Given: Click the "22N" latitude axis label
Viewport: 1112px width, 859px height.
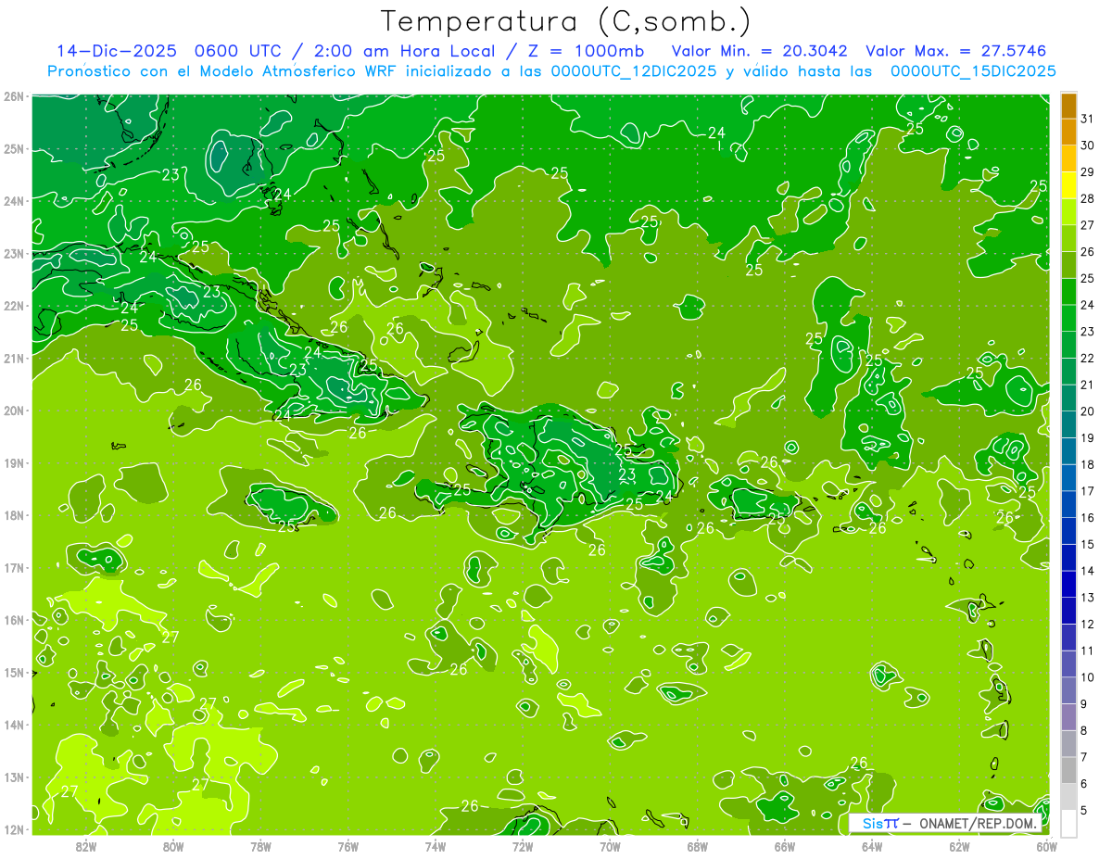Looking at the screenshot, I should pos(14,306).
